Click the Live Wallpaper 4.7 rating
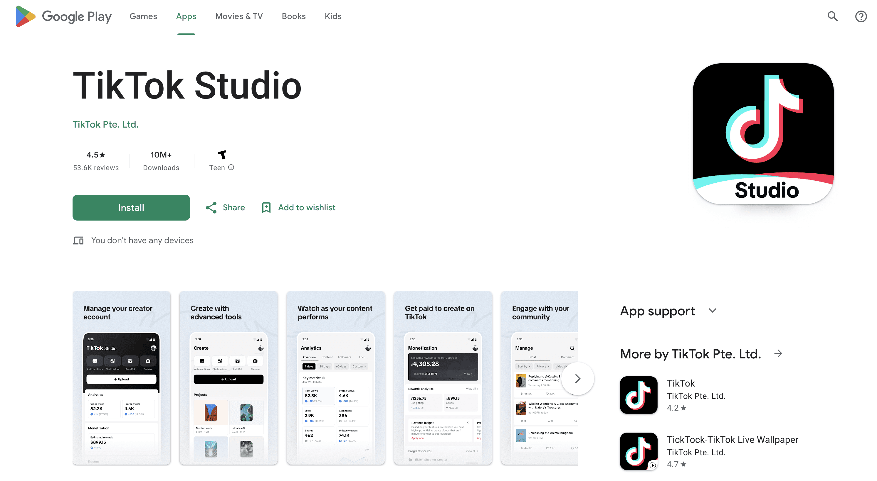 click(676, 464)
